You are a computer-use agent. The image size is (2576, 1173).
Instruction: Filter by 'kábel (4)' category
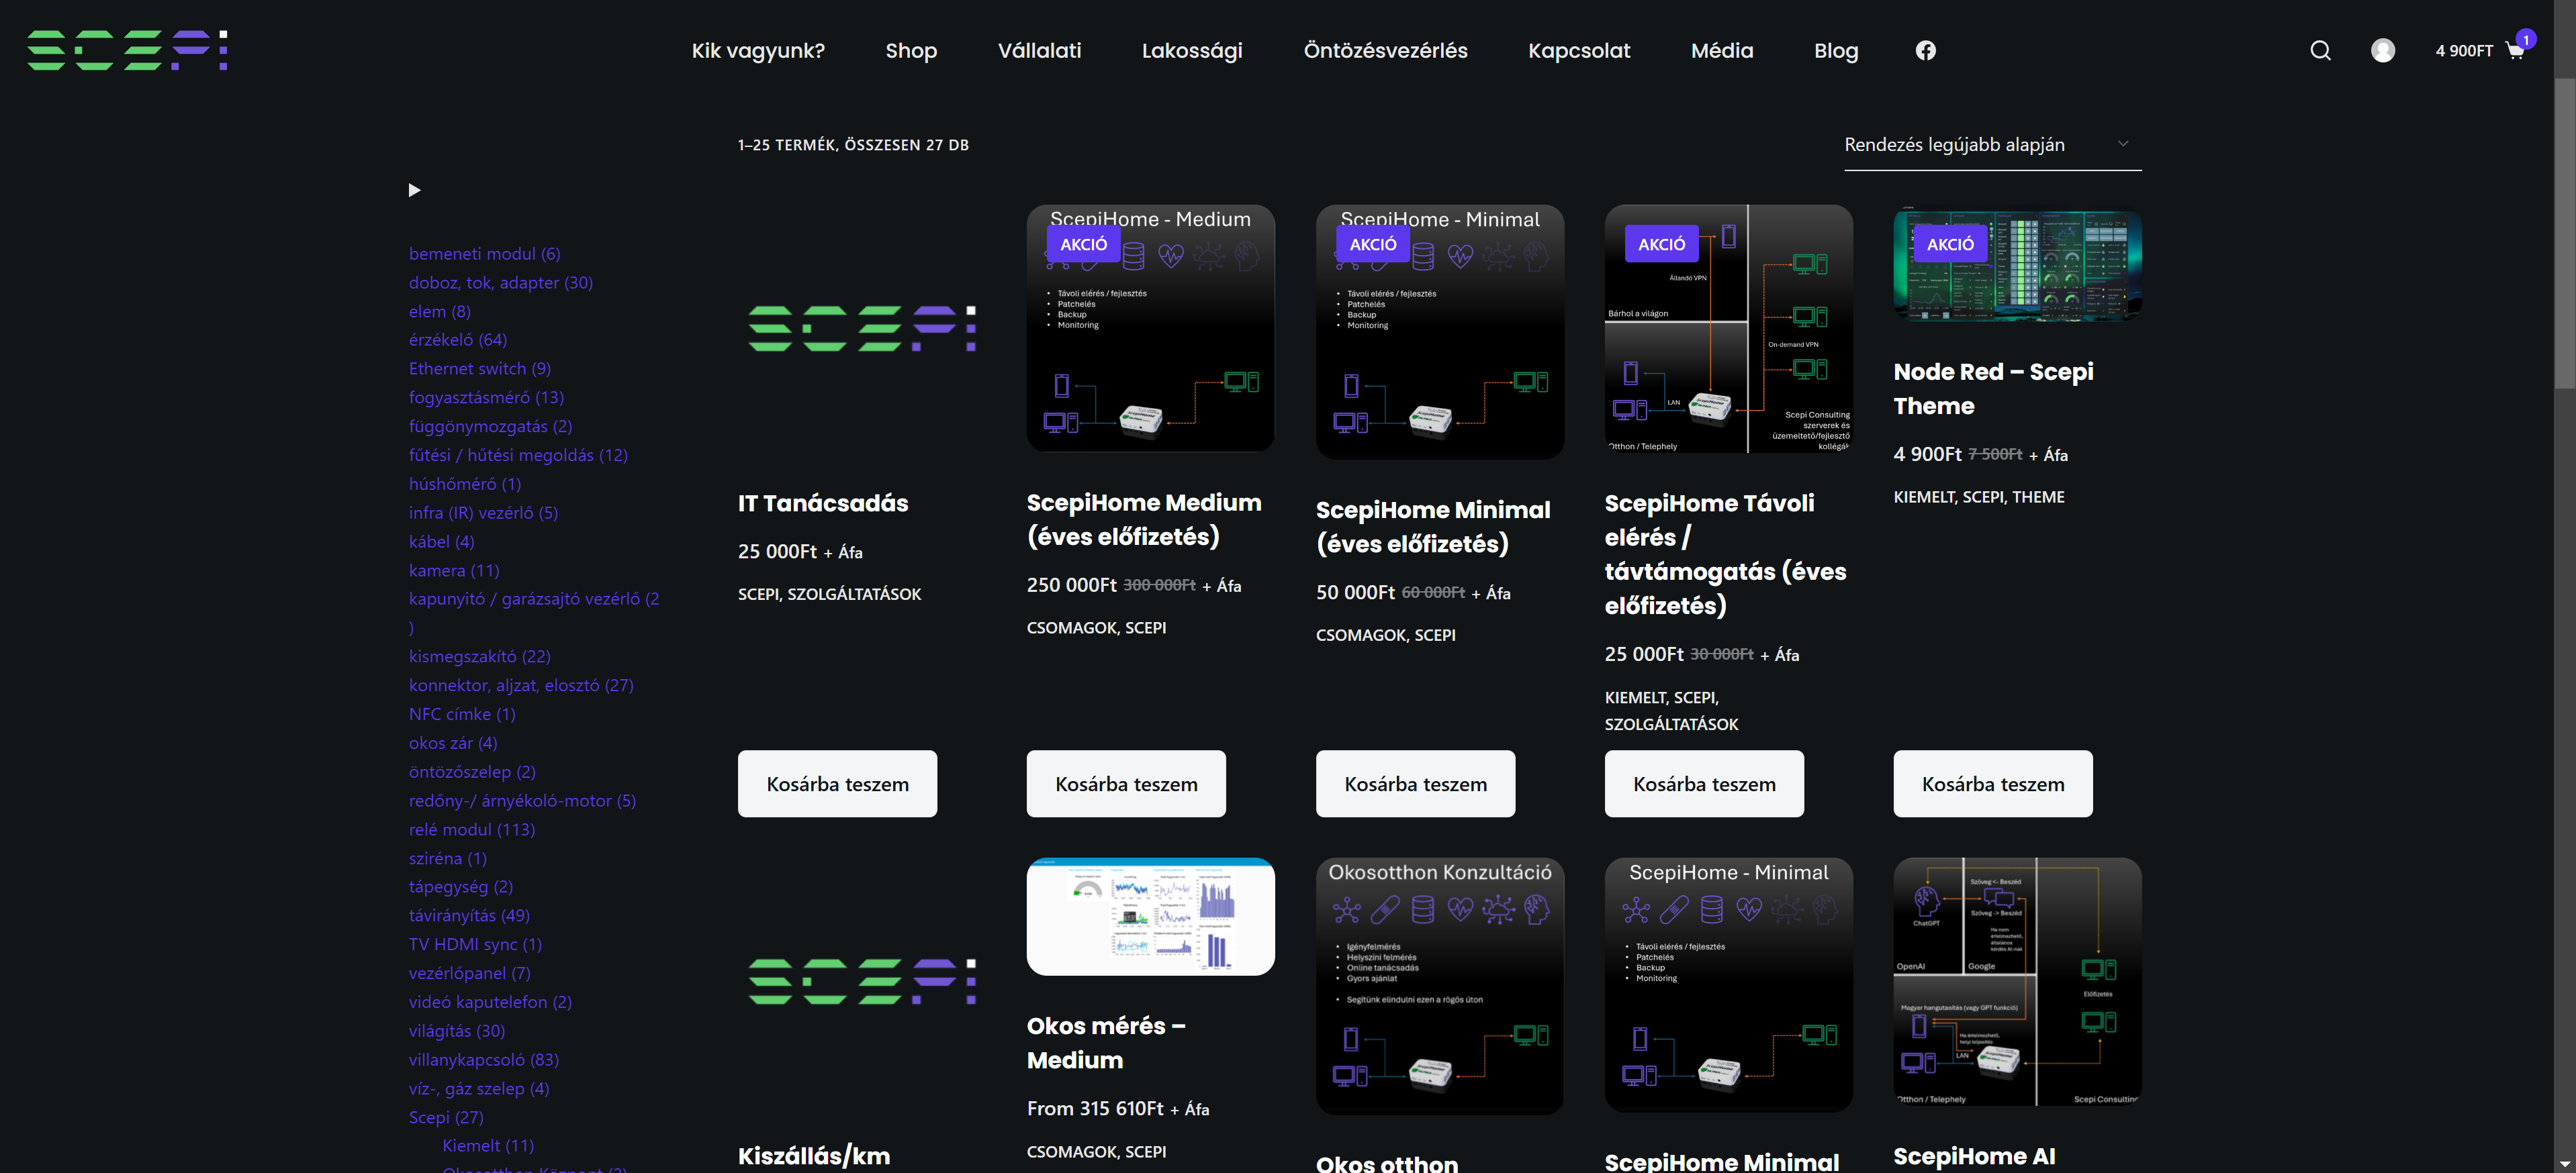(x=441, y=542)
